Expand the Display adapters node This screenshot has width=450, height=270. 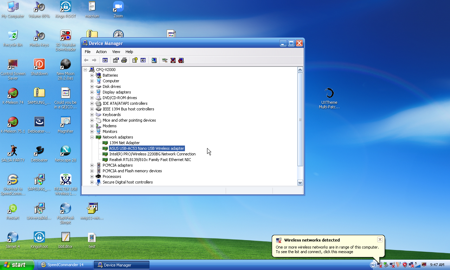coord(92,92)
